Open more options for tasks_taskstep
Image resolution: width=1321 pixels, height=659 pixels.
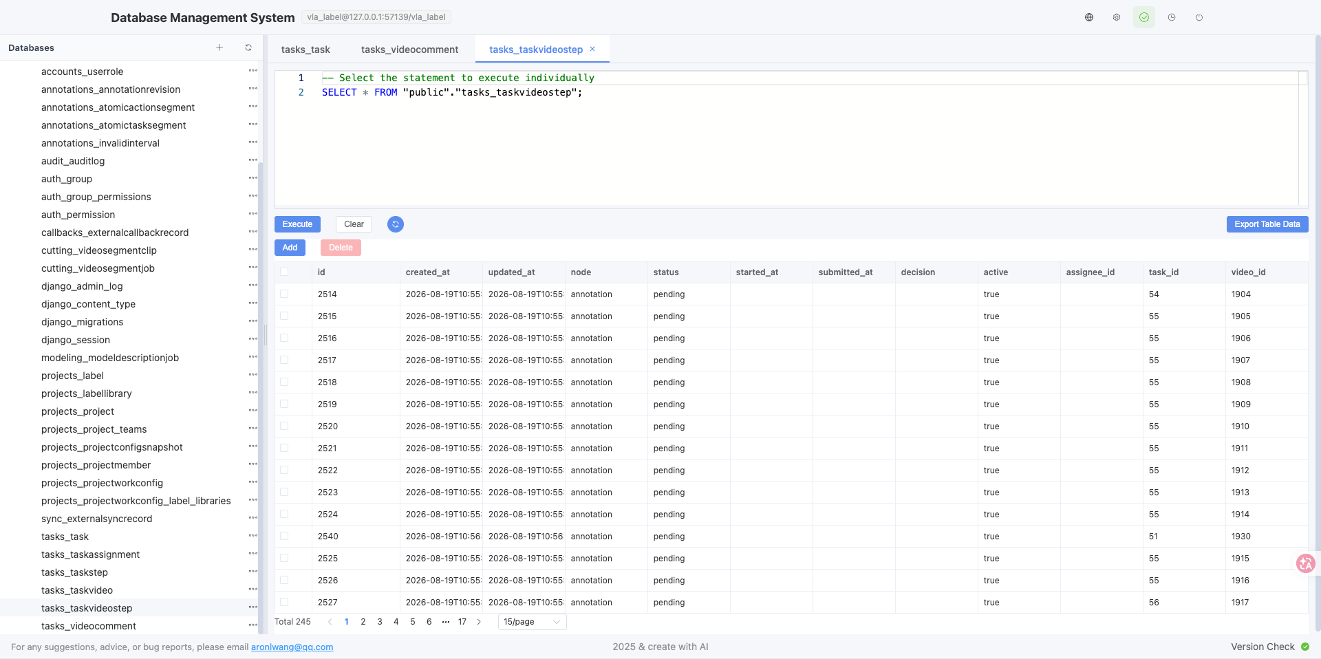[x=253, y=572]
